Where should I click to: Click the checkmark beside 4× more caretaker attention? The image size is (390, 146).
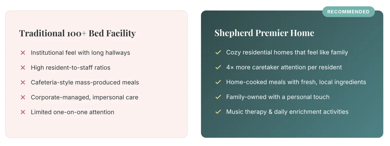pyautogui.click(x=218, y=67)
